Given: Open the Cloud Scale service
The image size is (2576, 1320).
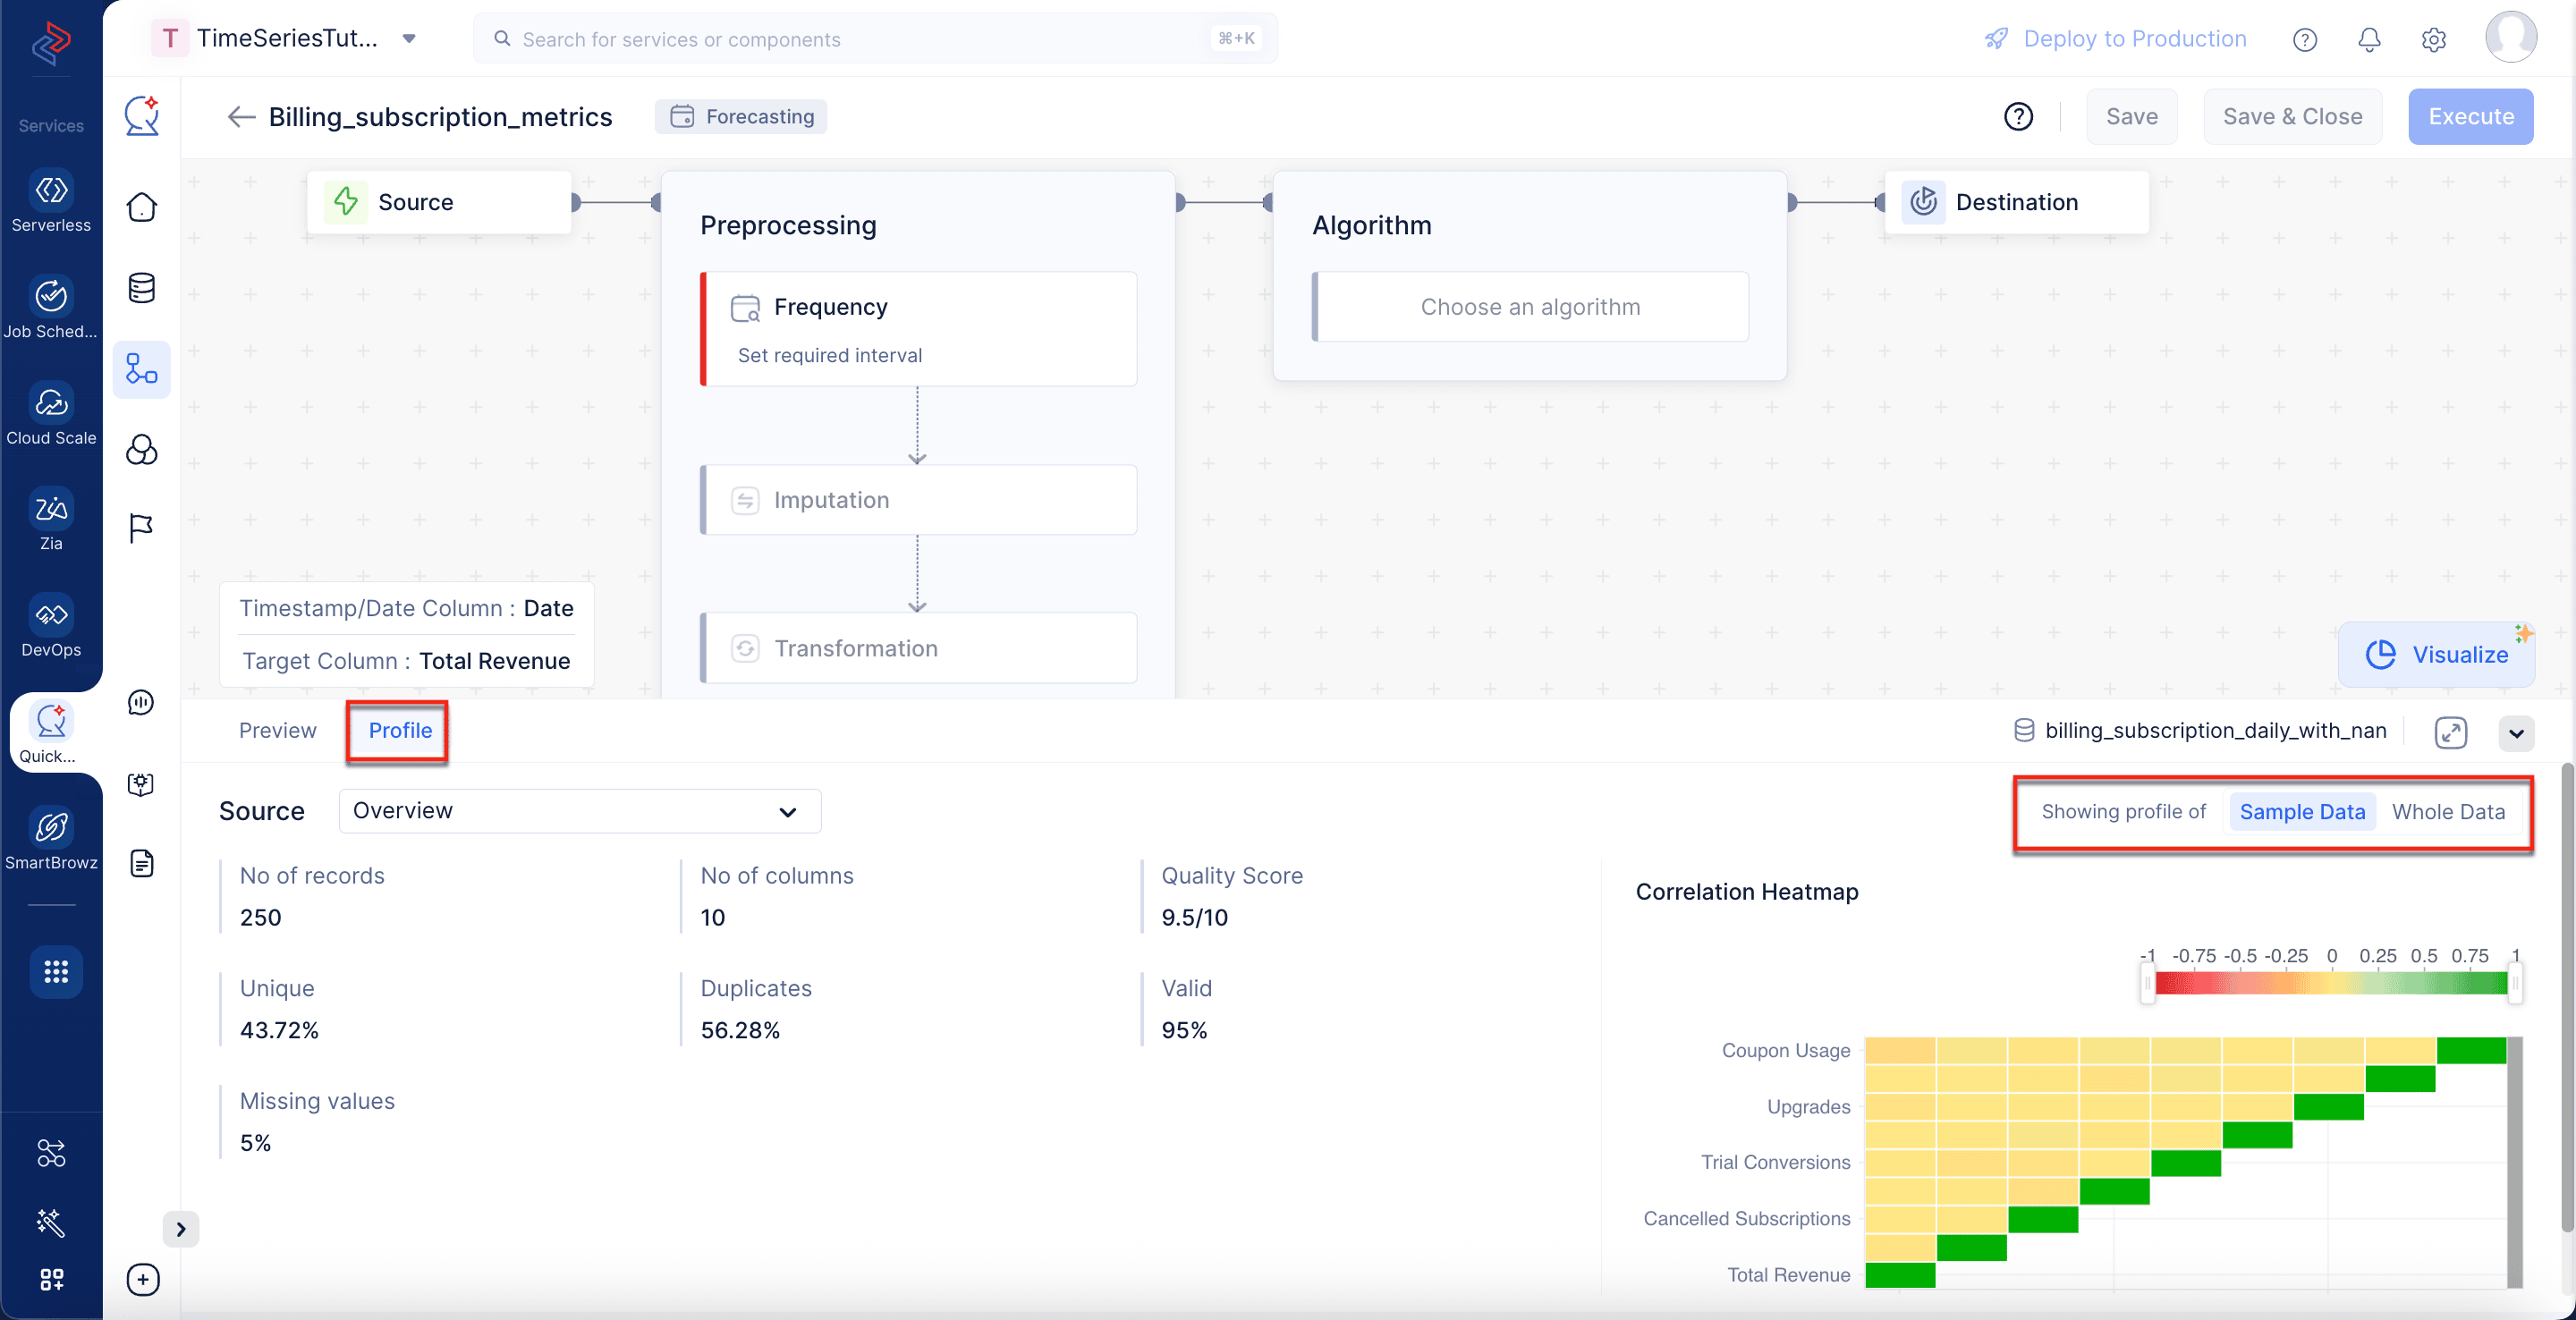Looking at the screenshot, I should pos(51,414).
